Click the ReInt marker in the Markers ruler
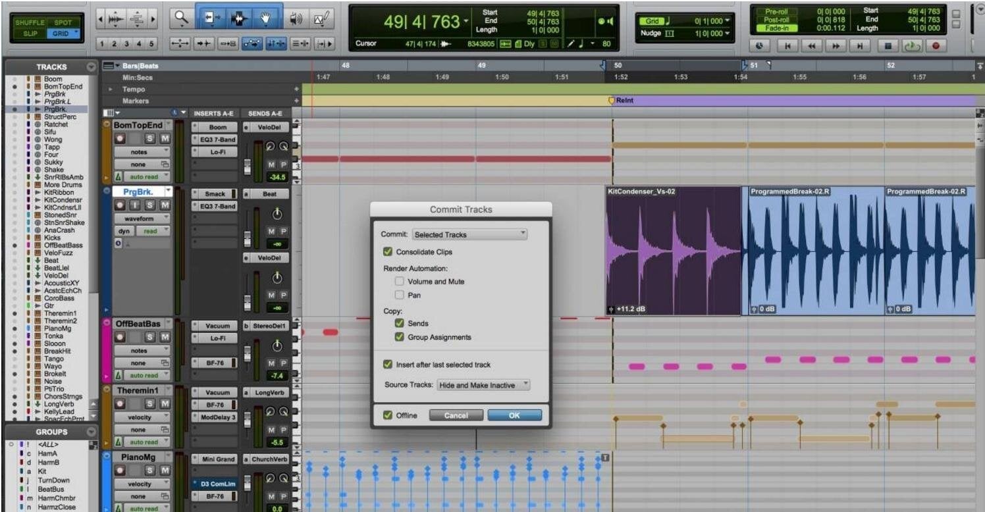This screenshot has height=512, width=985. point(610,101)
